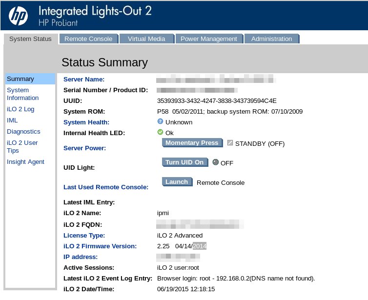This screenshot has height=300, width=368.
Task: Click the IP address link
Action: [81, 257]
